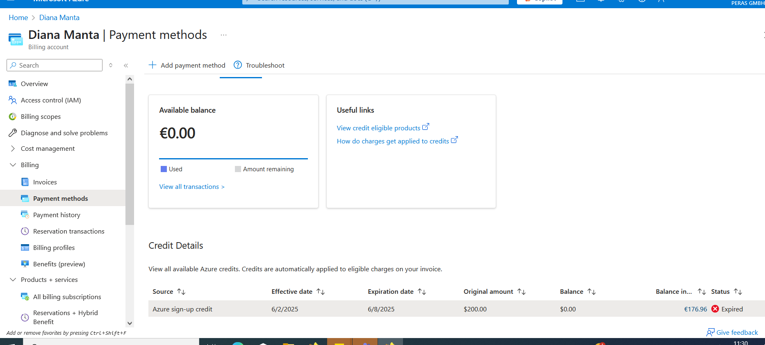
Task: Click the Troubleshoot question mark icon
Action: click(238, 65)
